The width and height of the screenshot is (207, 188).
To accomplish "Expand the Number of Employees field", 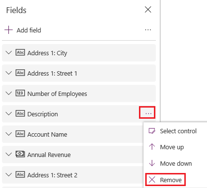I will pos(9,93).
